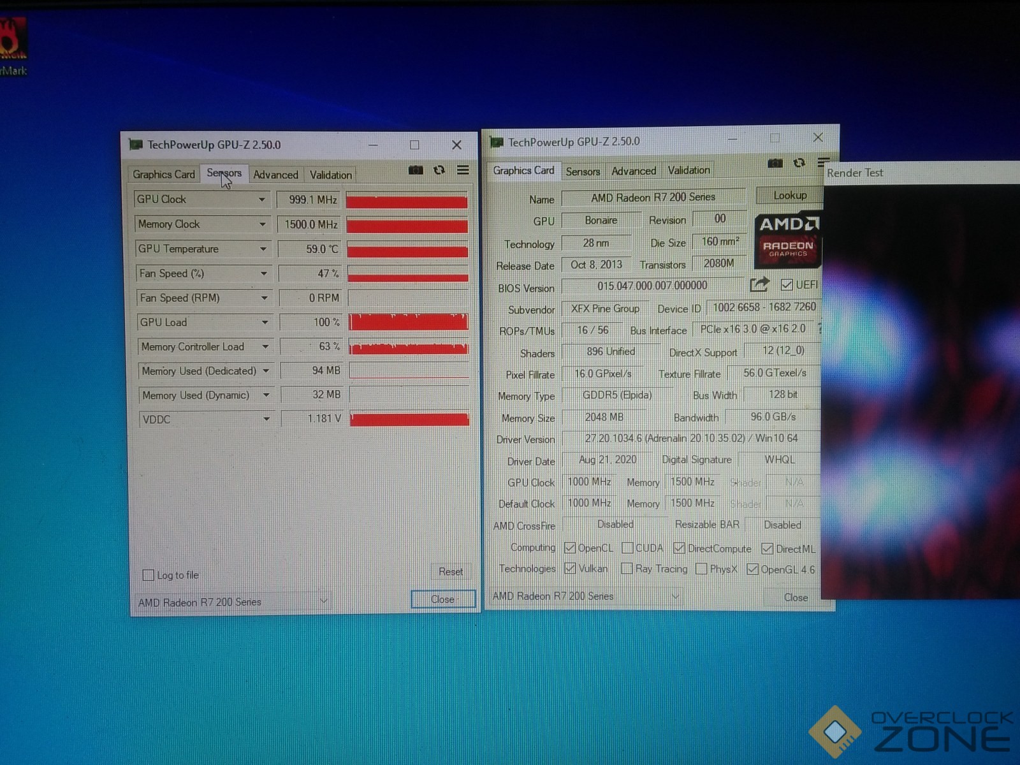The image size is (1020, 765).
Task: Click the screenshot camera icon in Sensors window
Action: click(x=416, y=170)
